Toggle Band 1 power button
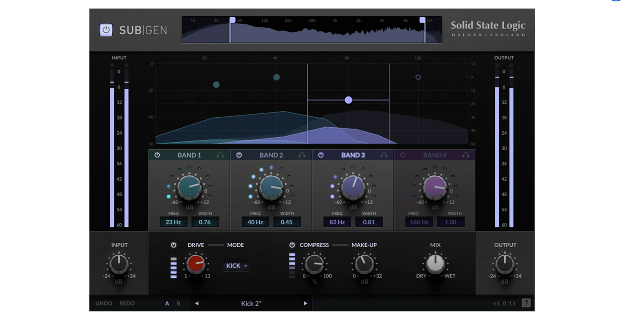The width and height of the screenshot is (624, 317). point(157,155)
